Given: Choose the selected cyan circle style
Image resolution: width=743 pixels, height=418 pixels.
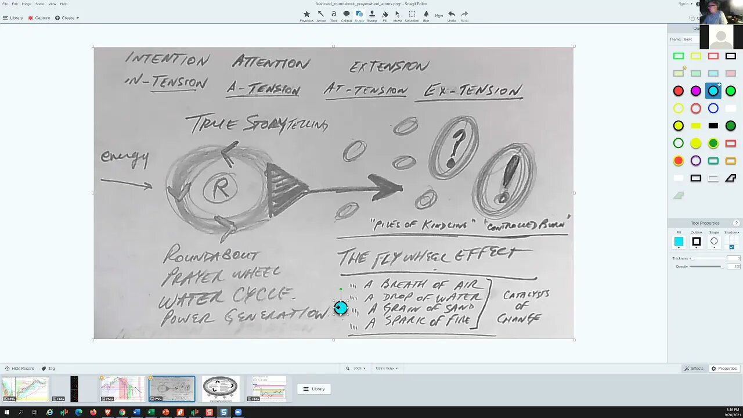Looking at the screenshot, I should tap(713, 91).
